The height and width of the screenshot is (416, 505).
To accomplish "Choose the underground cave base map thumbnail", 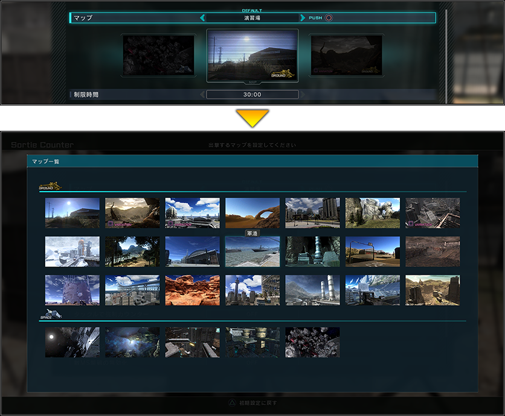I will 312,251.
